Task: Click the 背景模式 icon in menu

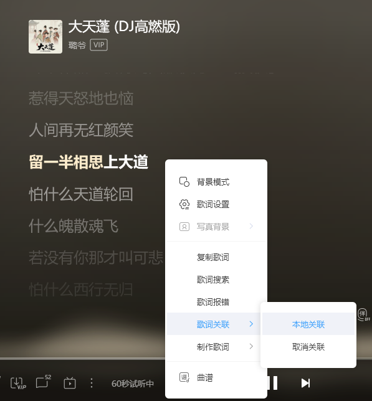Action: point(184,182)
